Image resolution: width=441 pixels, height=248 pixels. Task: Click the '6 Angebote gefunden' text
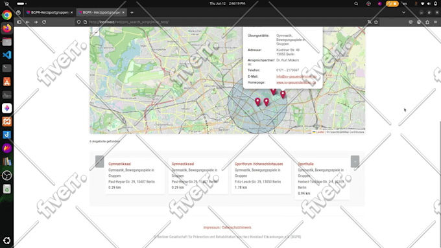(x=104, y=141)
